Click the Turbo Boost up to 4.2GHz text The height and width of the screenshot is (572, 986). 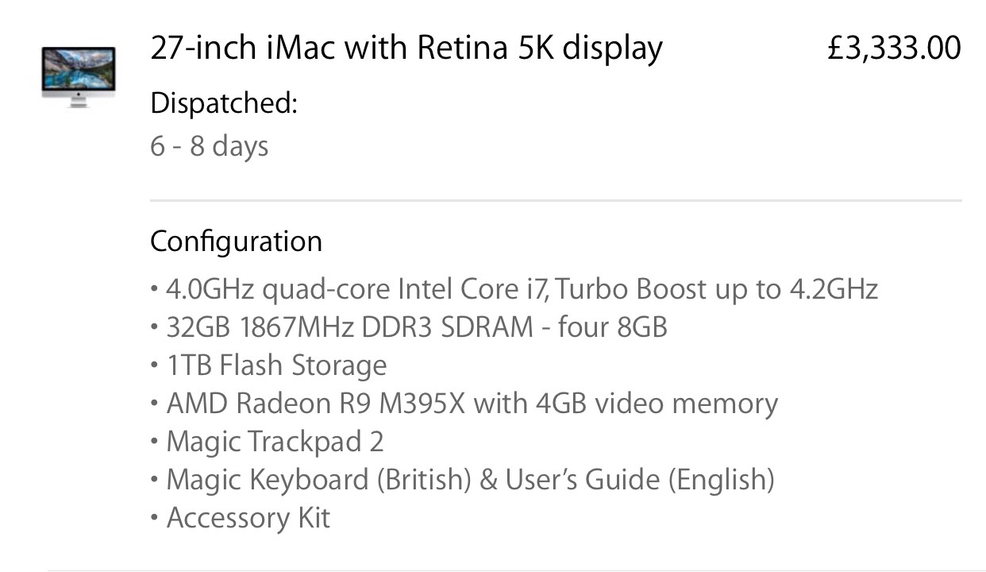[x=716, y=288]
